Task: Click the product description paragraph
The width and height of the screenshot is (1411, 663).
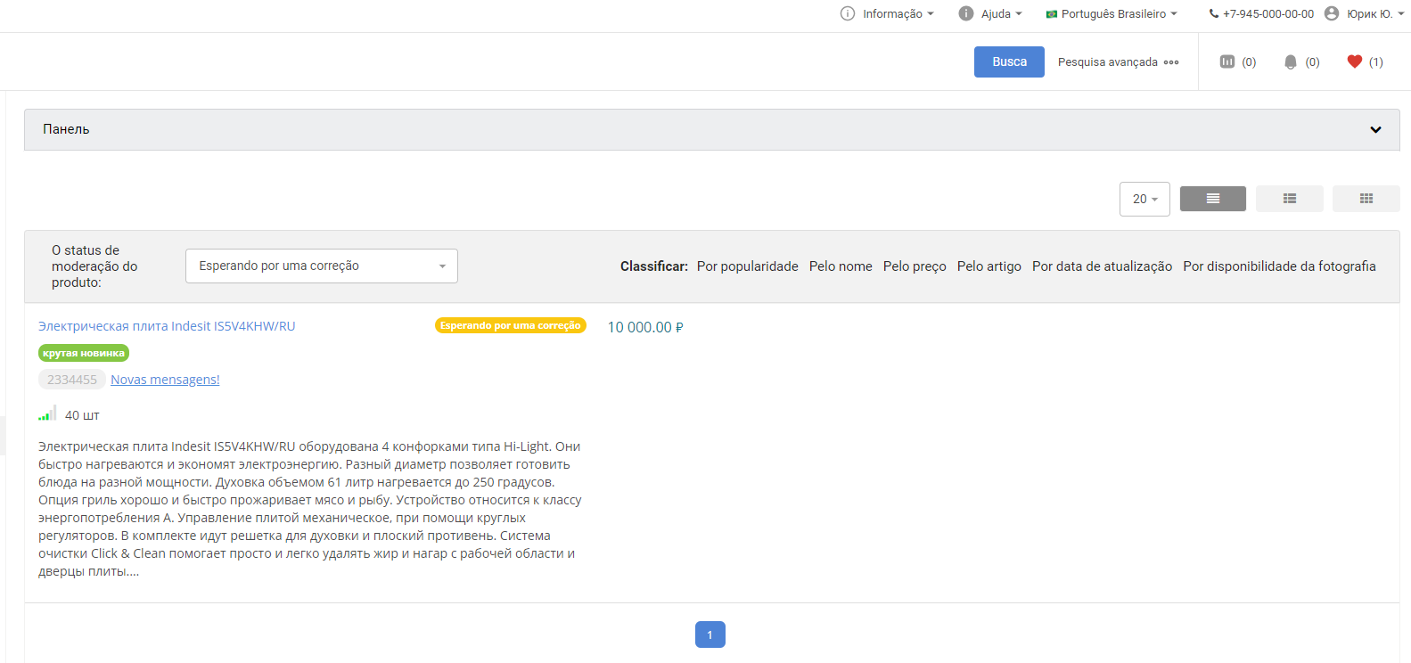Action: click(x=310, y=509)
